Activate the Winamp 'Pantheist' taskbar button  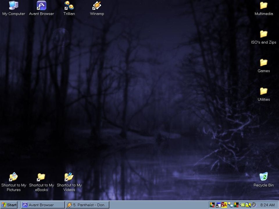(x=87, y=205)
